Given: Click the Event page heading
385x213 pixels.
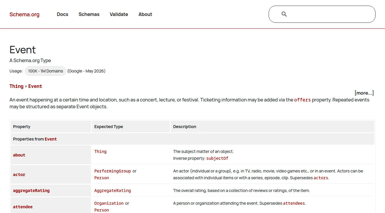Looking at the screenshot, I should [x=23, y=50].
